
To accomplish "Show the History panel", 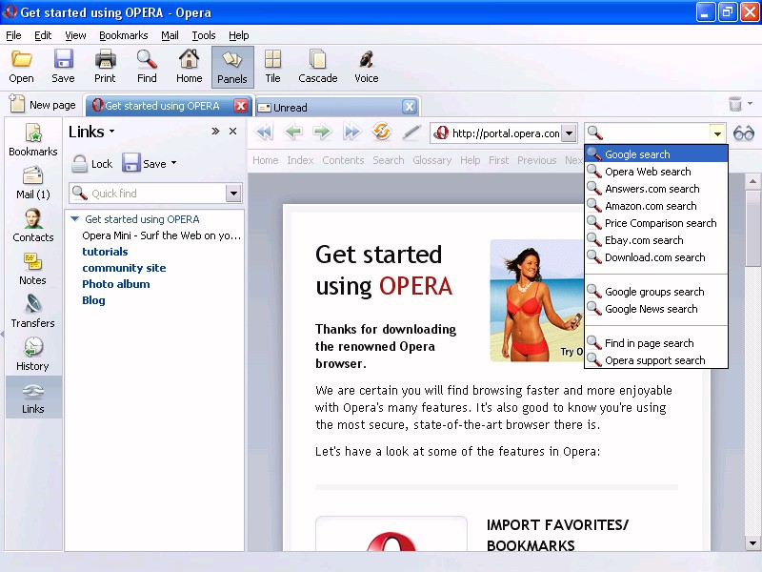I will [33, 354].
